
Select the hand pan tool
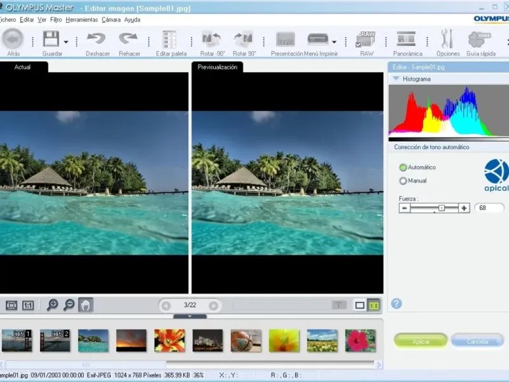pos(85,305)
